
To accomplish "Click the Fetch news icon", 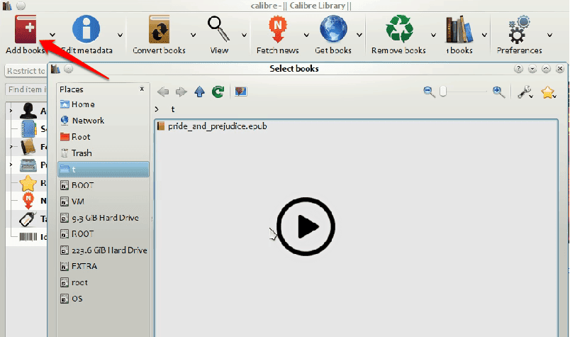I will point(278,29).
